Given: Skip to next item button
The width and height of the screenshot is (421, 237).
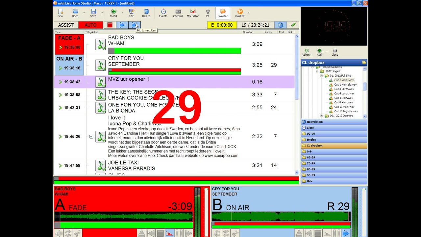Looking at the screenshot, I should pyautogui.click(x=134, y=25).
